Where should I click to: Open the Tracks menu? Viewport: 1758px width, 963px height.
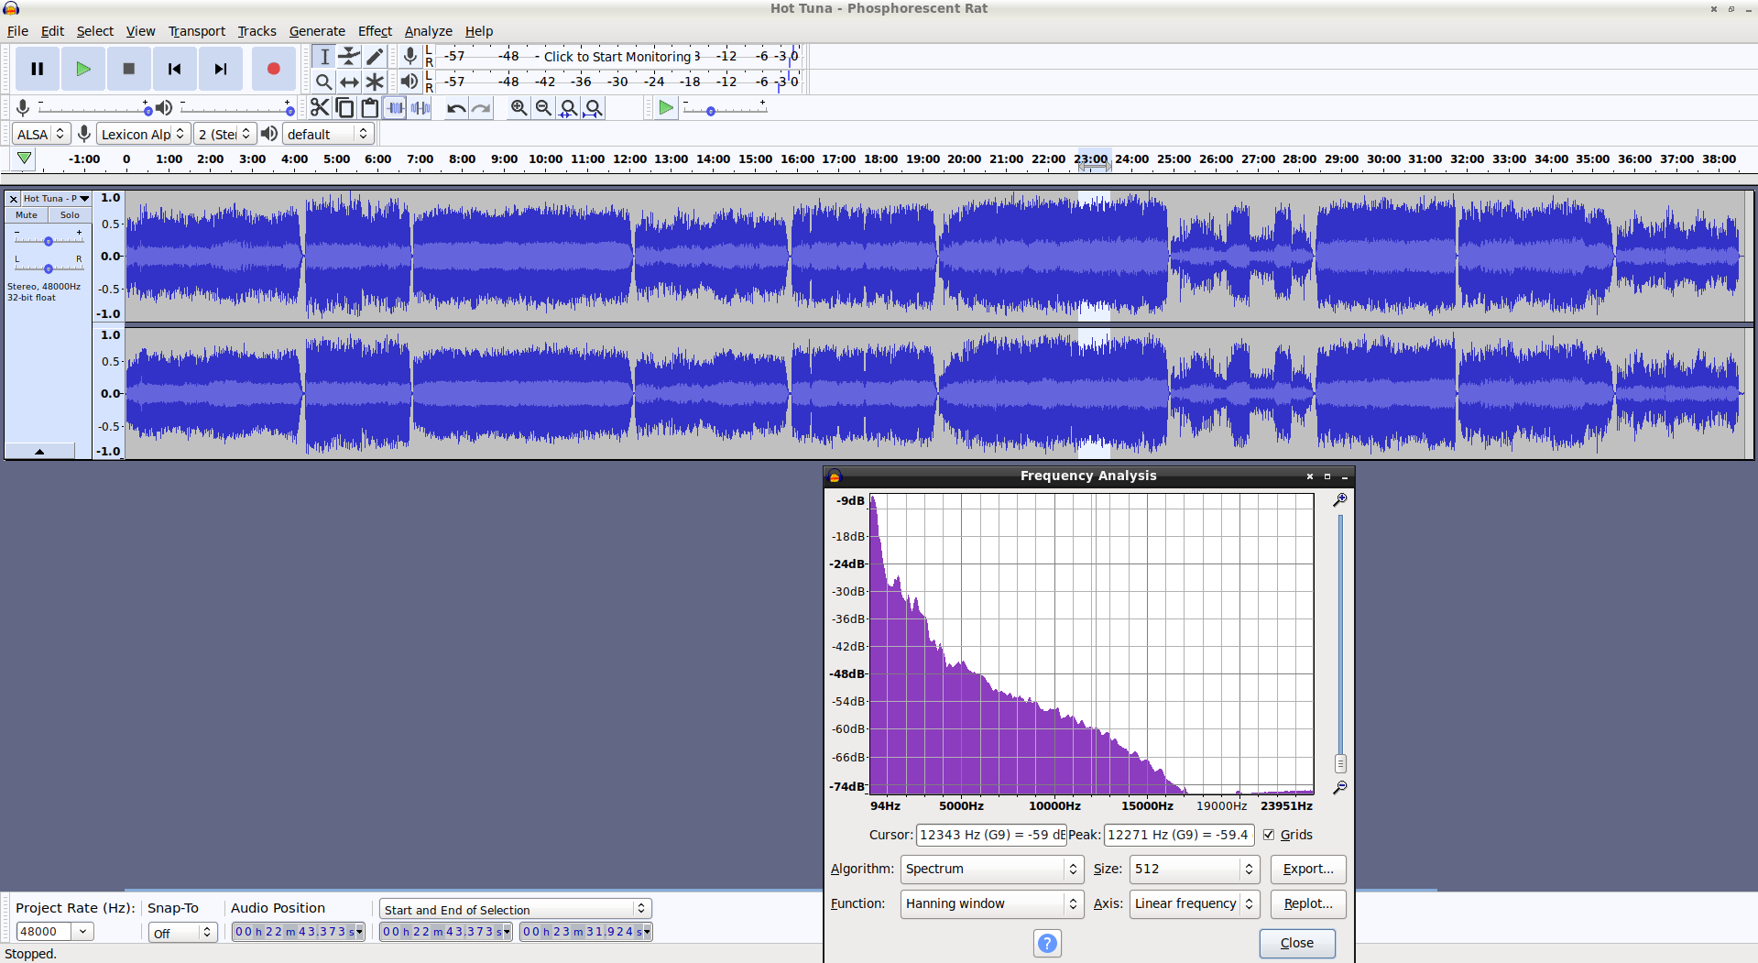(x=257, y=31)
